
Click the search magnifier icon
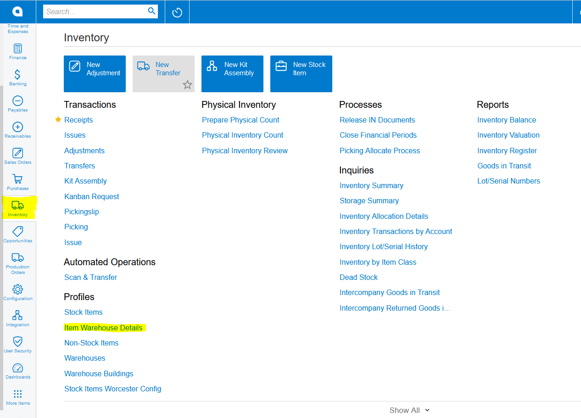151,11
